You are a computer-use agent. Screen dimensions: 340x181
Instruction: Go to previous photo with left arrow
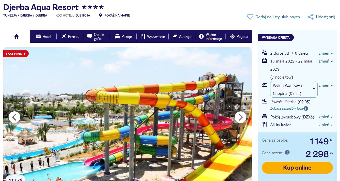coord(14,117)
